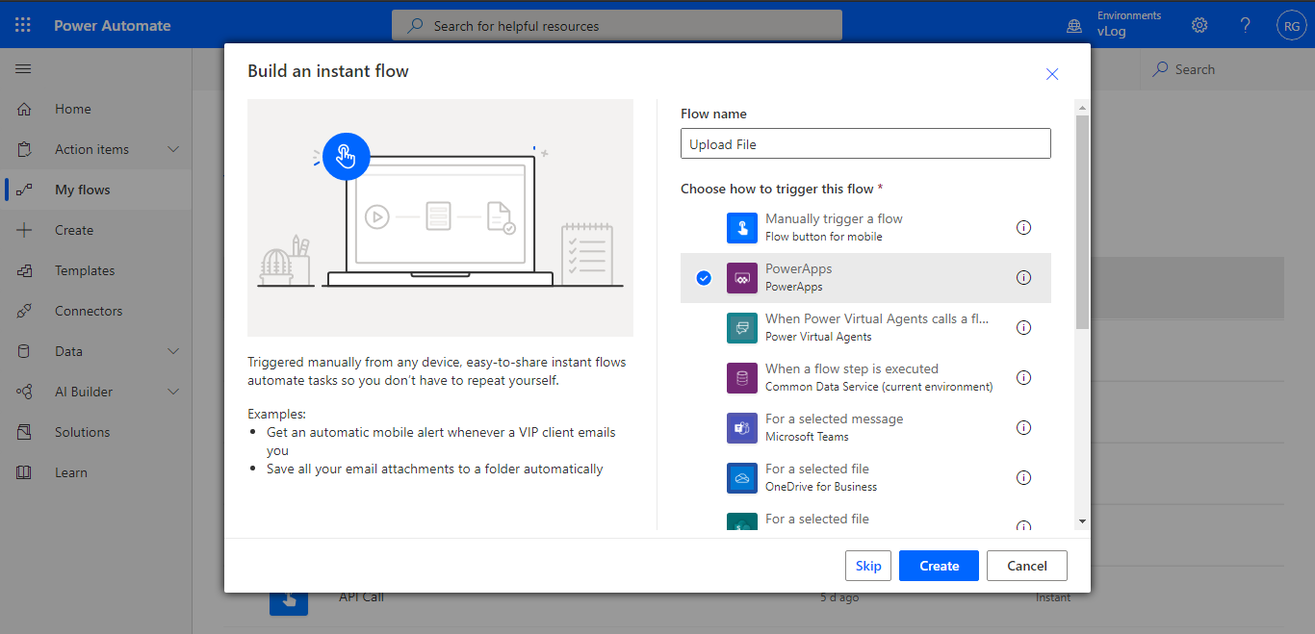Expand the Action items chevron
Screen dimensions: 1315x634
tap(173, 149)
